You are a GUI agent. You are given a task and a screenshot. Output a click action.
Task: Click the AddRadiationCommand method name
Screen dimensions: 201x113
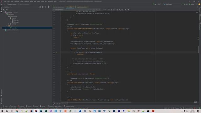pyautogui.click(x=85, y=29)
